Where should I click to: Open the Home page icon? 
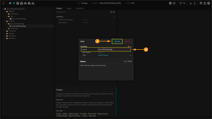10,3
